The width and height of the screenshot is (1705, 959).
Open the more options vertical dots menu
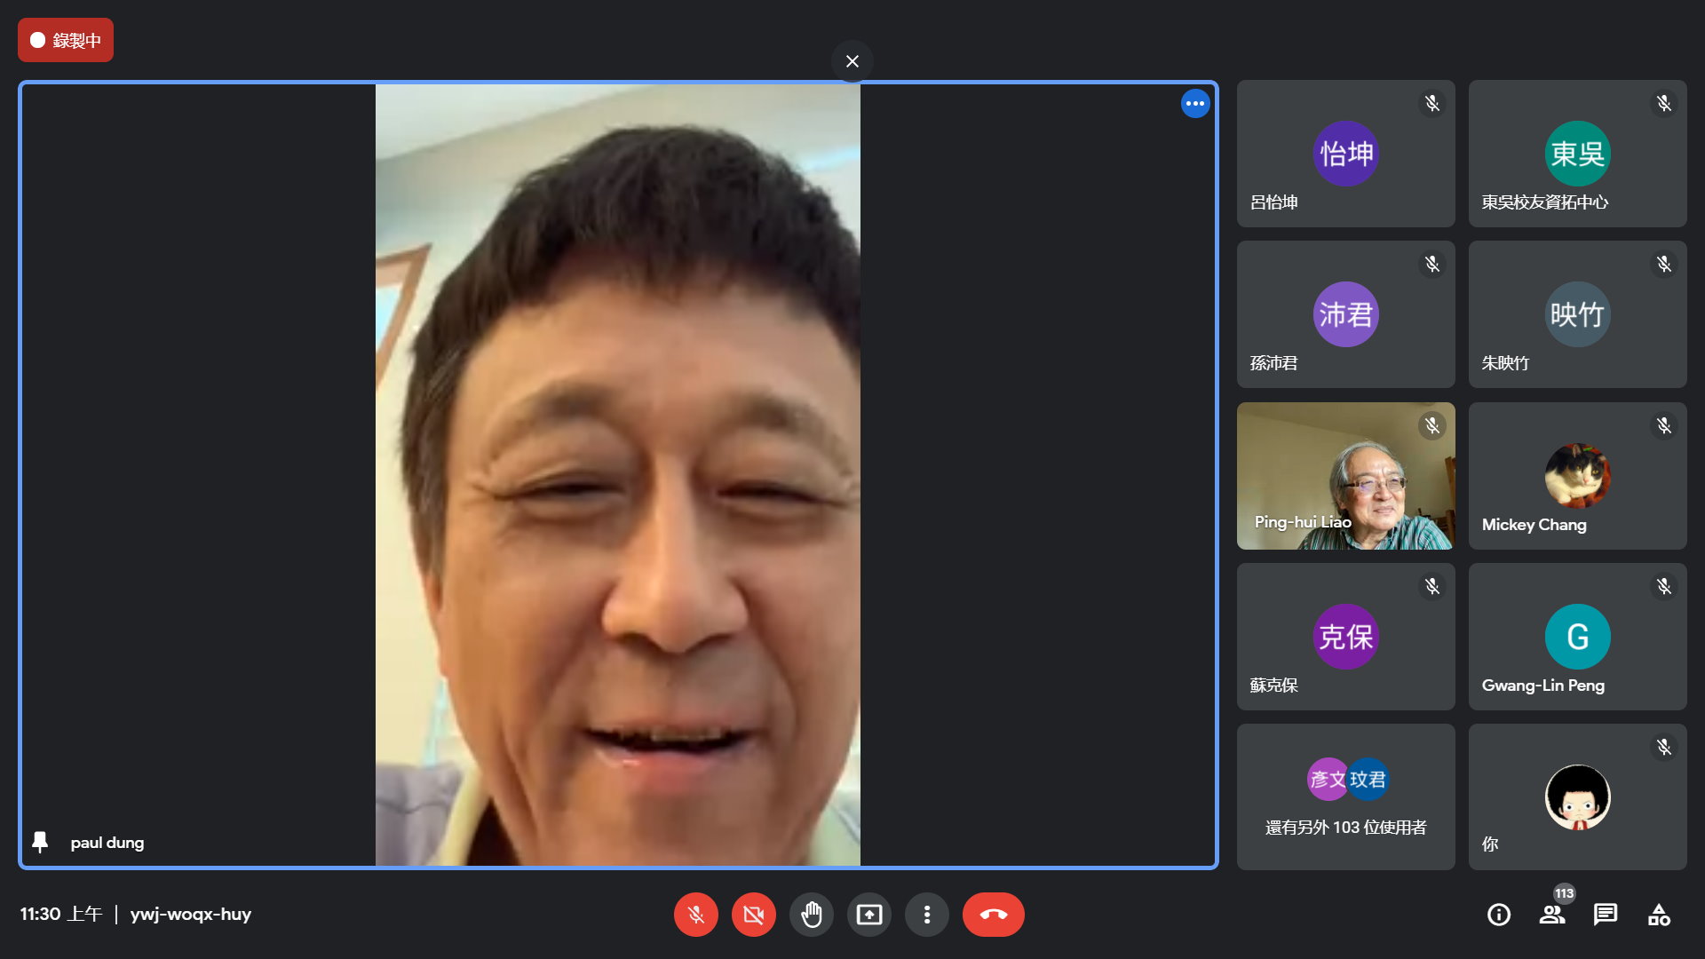point(926,915)
